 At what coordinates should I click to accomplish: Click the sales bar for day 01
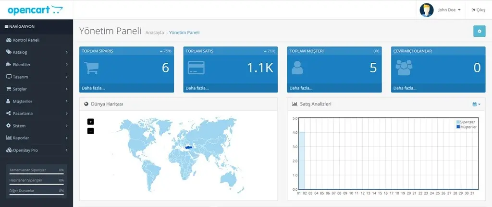coord(302,161)
